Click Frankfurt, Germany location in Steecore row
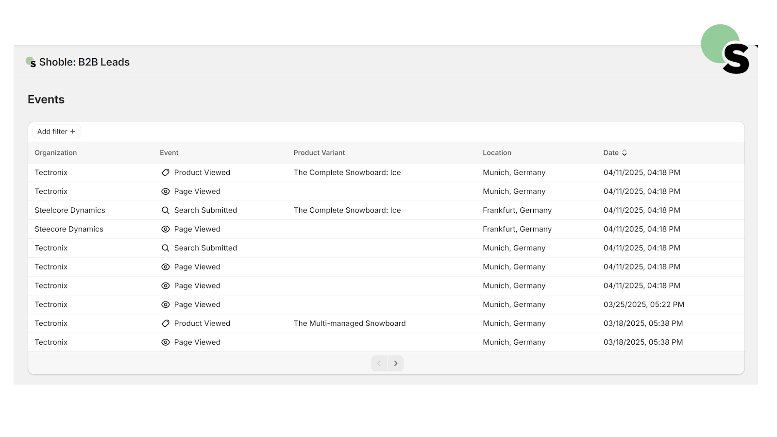The image size is (777, 437). tap(517, 229)
